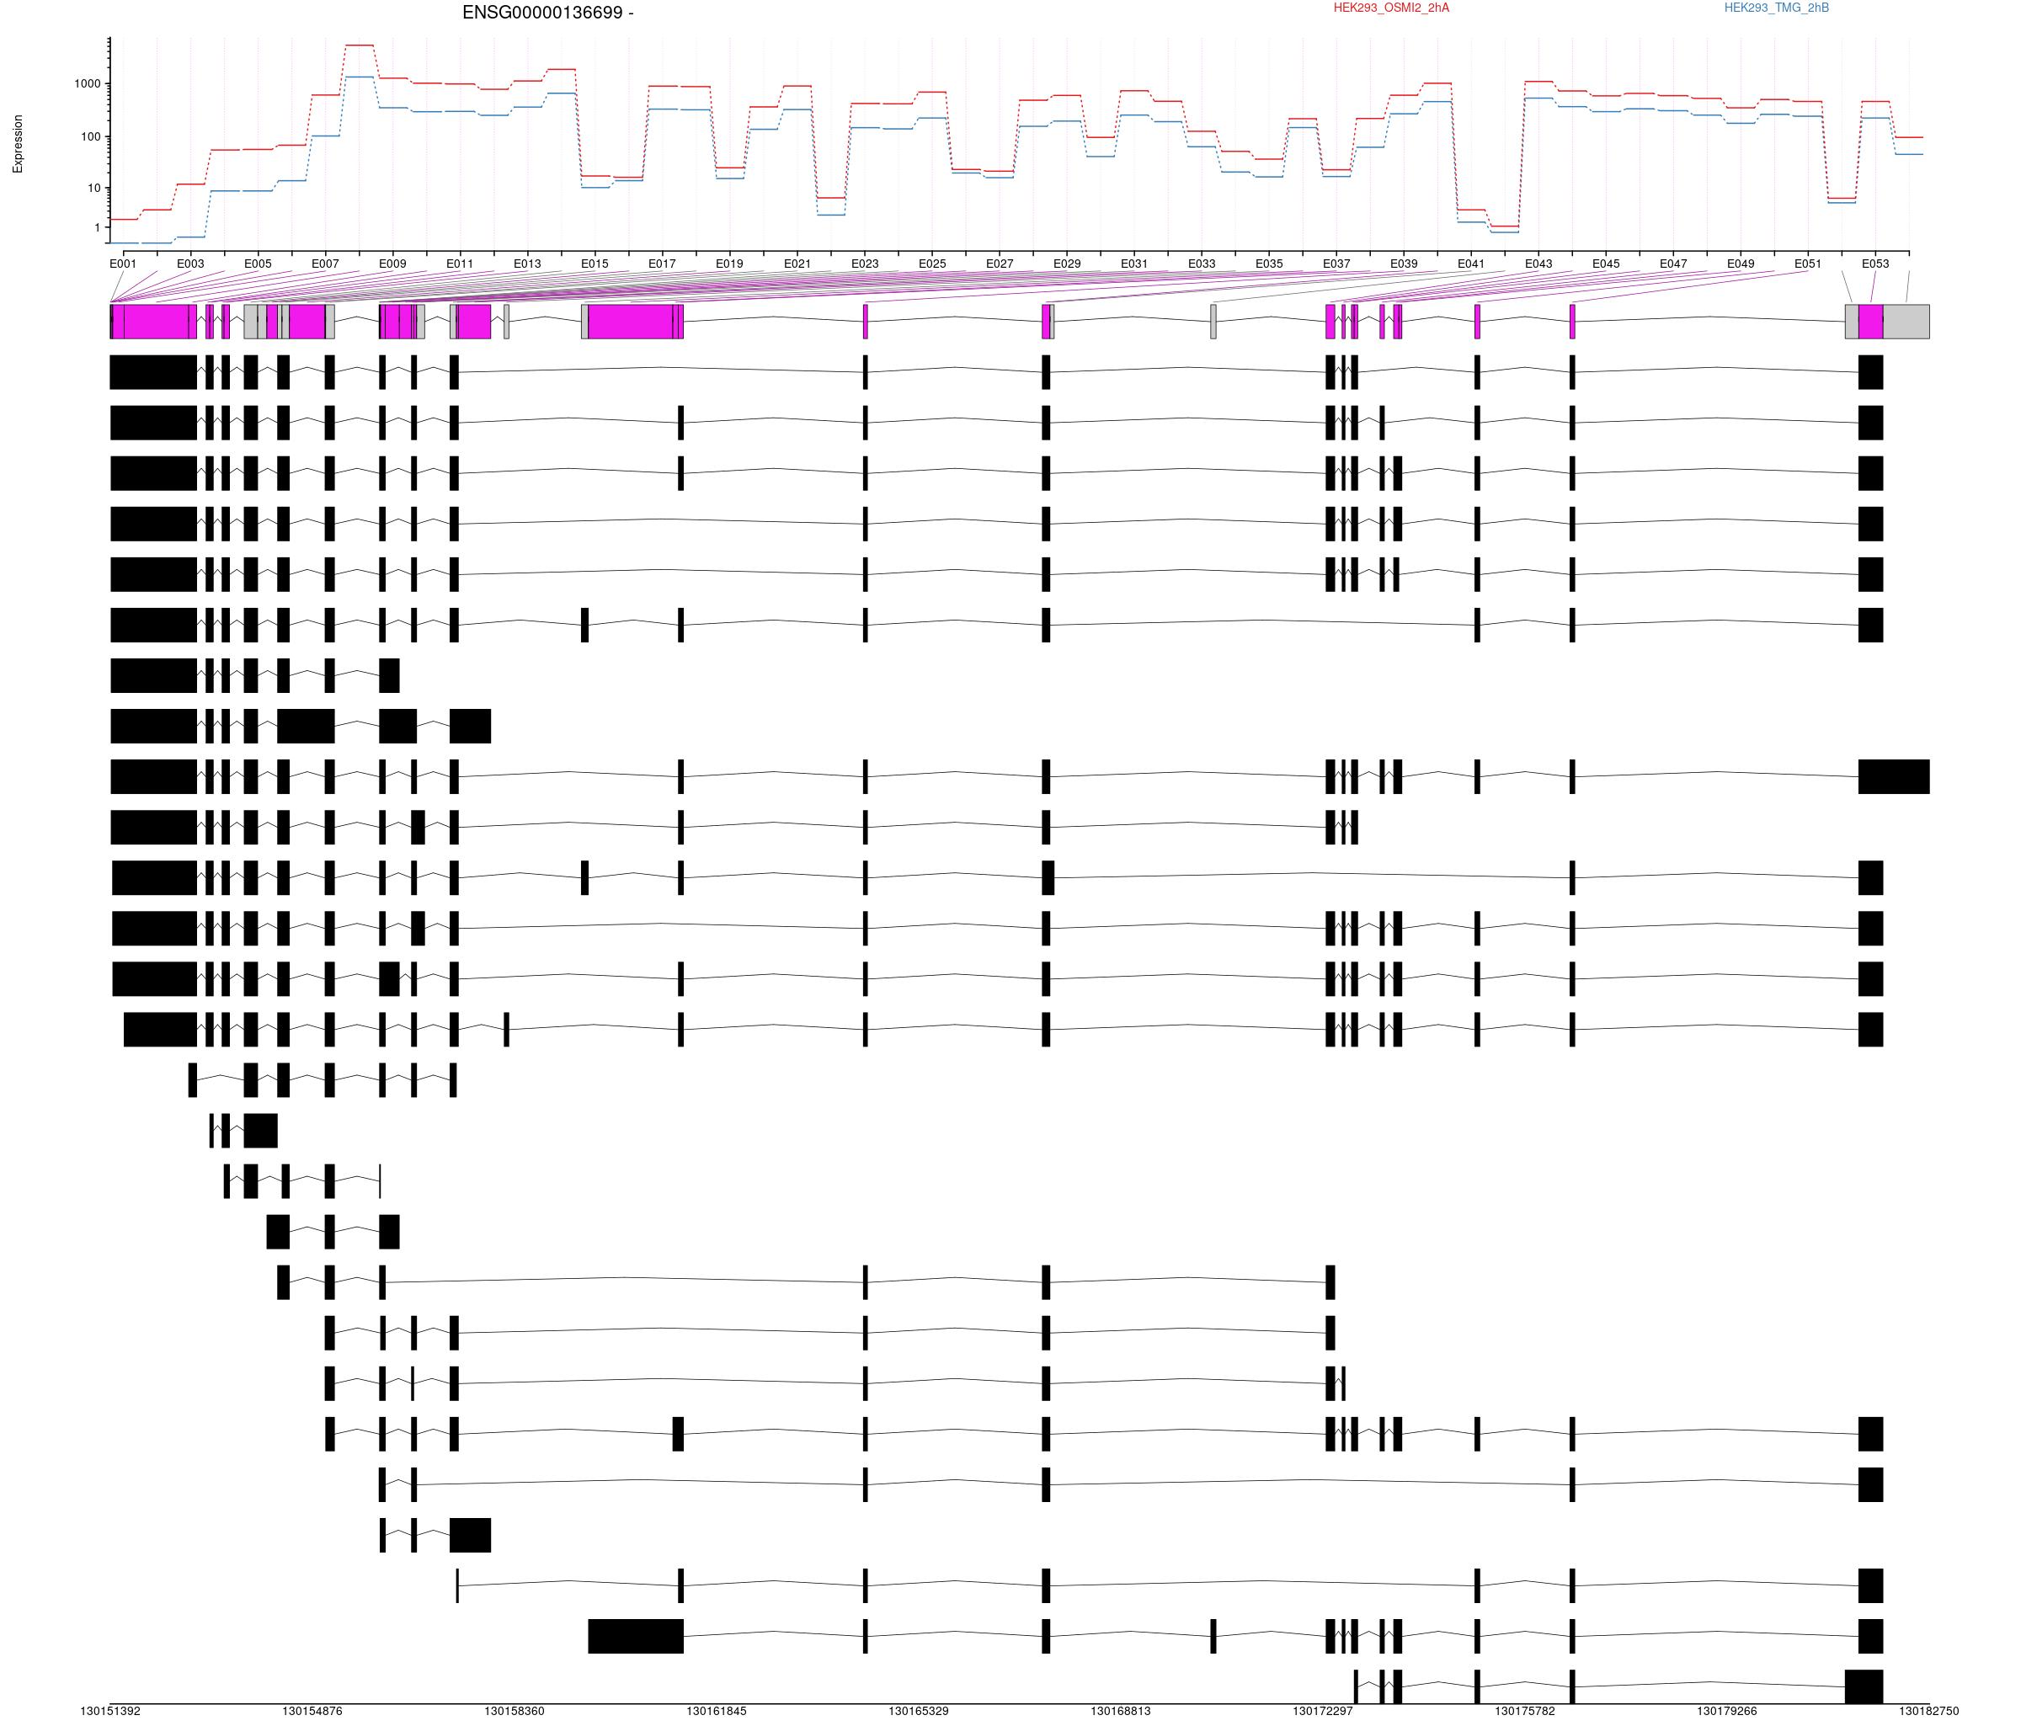The width and height of the screenshot is (2021, 1726).
Task: Click the 10 y-axis tick label
Action: (x=94, y=189)
